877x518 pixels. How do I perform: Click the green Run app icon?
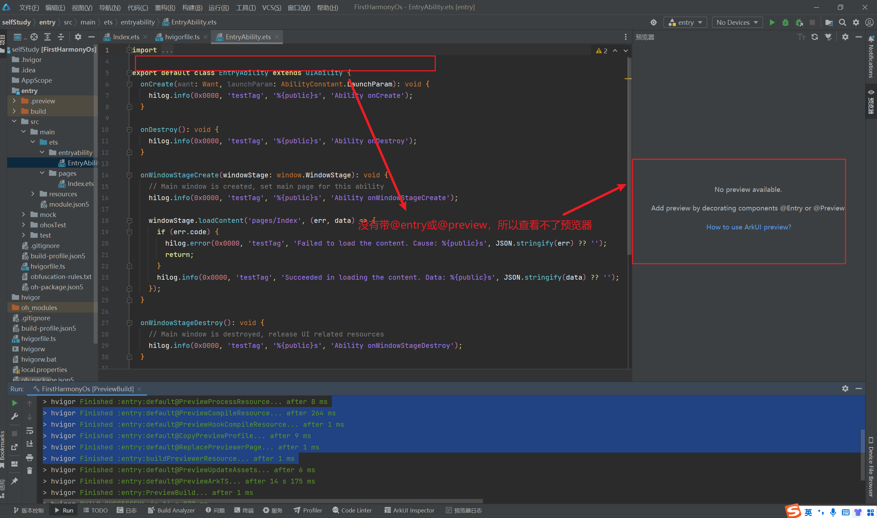772,22
